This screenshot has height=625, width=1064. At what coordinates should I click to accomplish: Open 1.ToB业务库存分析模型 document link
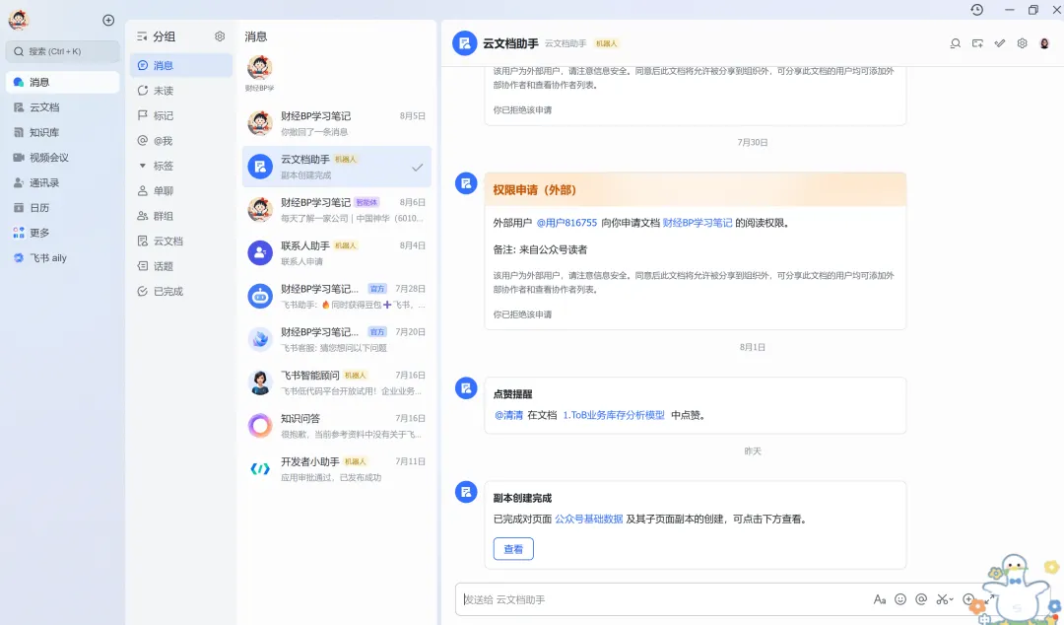pyautogui.click(x=614, y=415)
